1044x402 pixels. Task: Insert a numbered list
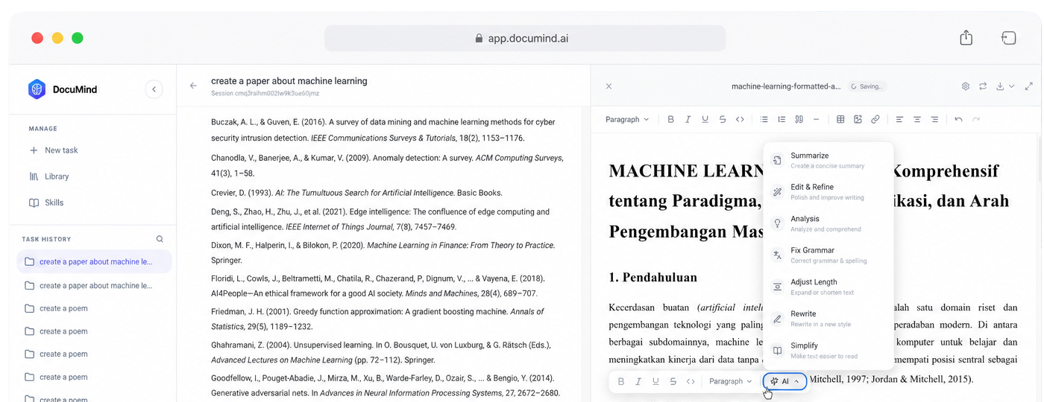click(782, 119)
